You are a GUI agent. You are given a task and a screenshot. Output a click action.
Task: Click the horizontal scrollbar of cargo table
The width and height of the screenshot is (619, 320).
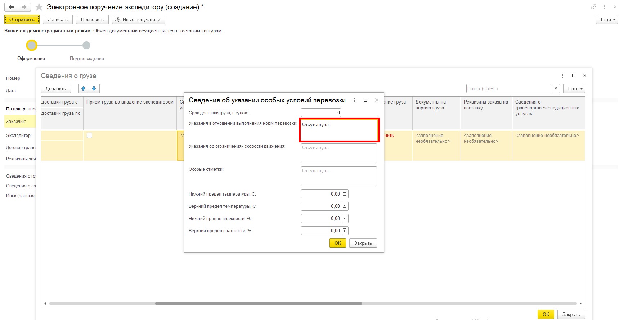click(x=258, y=303)
